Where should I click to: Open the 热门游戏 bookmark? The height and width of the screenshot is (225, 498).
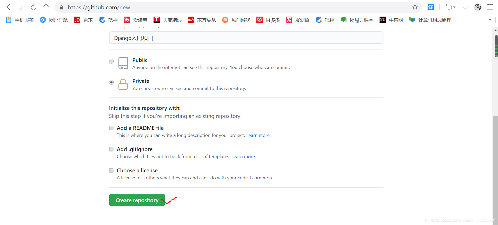(x=236, y=20)
